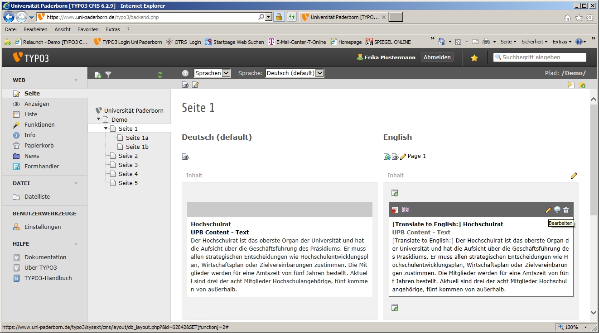Click trash icon to delete English Hochschulrat element

[566, 210]
